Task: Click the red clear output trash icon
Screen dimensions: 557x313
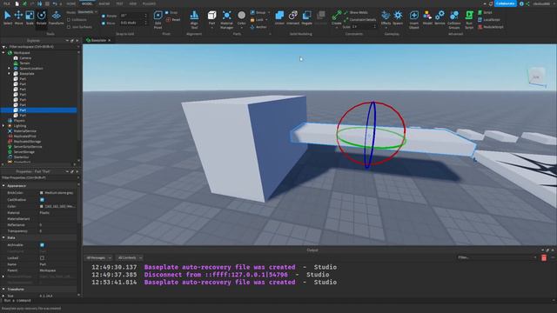Action: (544, 257)
